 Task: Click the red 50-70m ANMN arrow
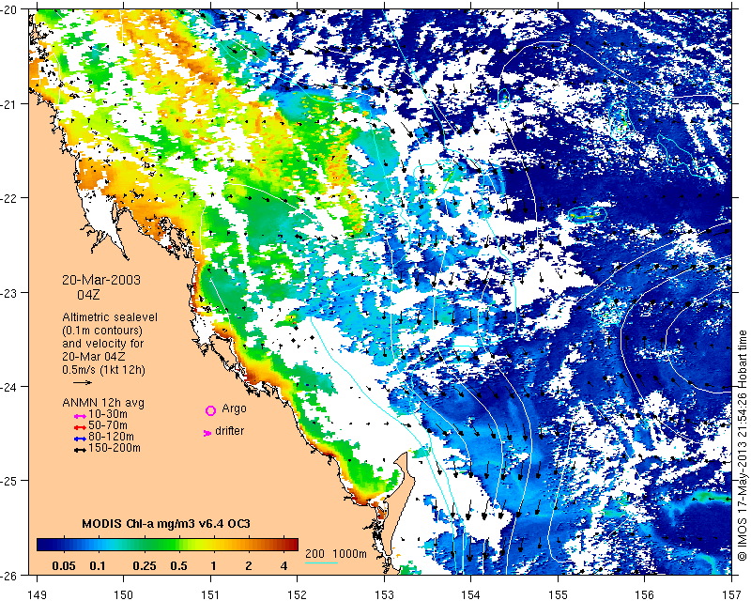point(80,427)
